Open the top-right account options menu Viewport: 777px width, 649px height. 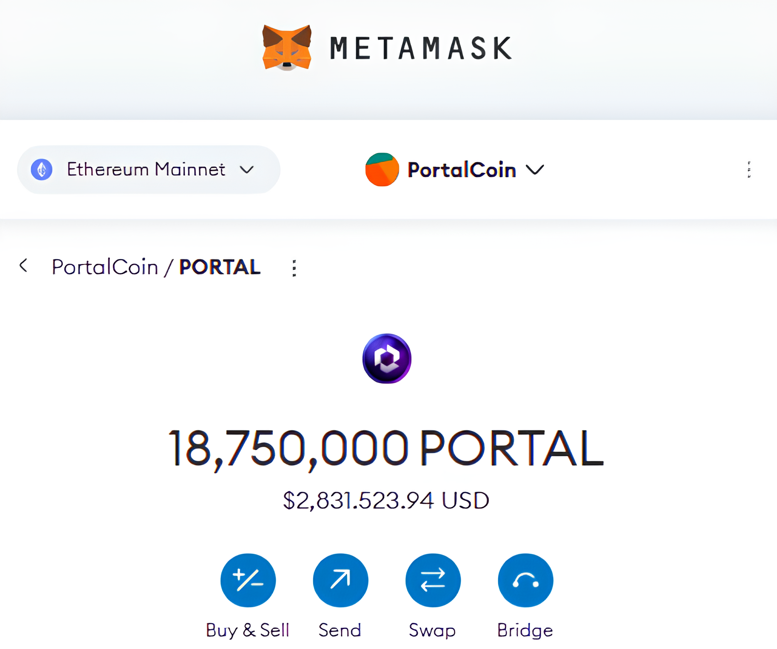(x=749, y=170)
